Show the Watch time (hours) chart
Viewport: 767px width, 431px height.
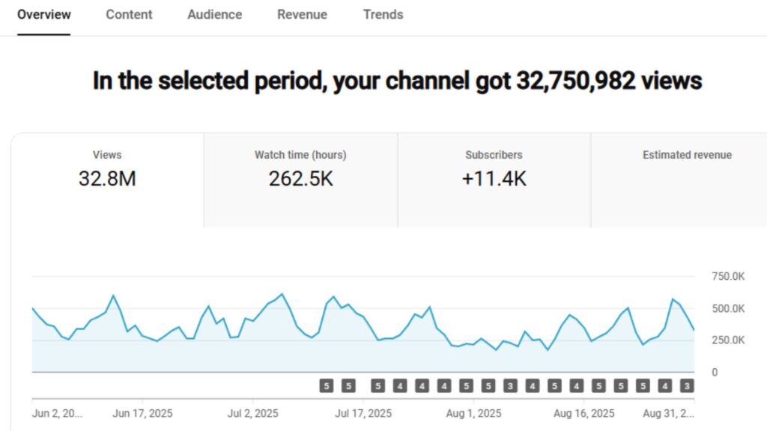(300, 169)
